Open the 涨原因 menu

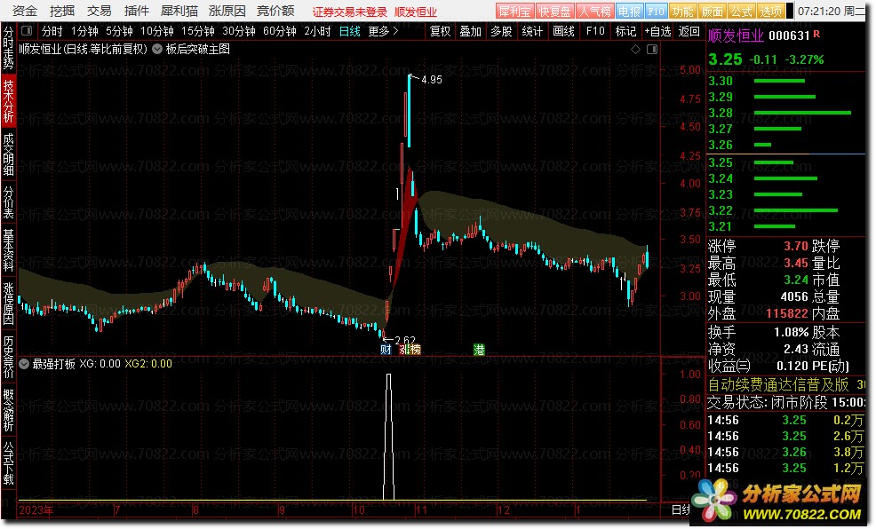point(227,11)
